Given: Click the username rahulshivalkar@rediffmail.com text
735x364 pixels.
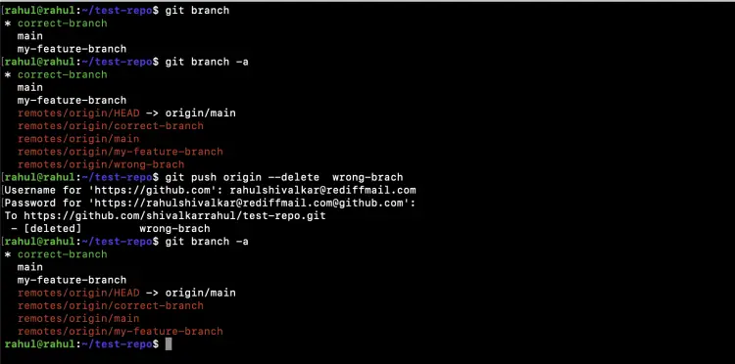Looking at the screenshot, I should tap(322, 190).
